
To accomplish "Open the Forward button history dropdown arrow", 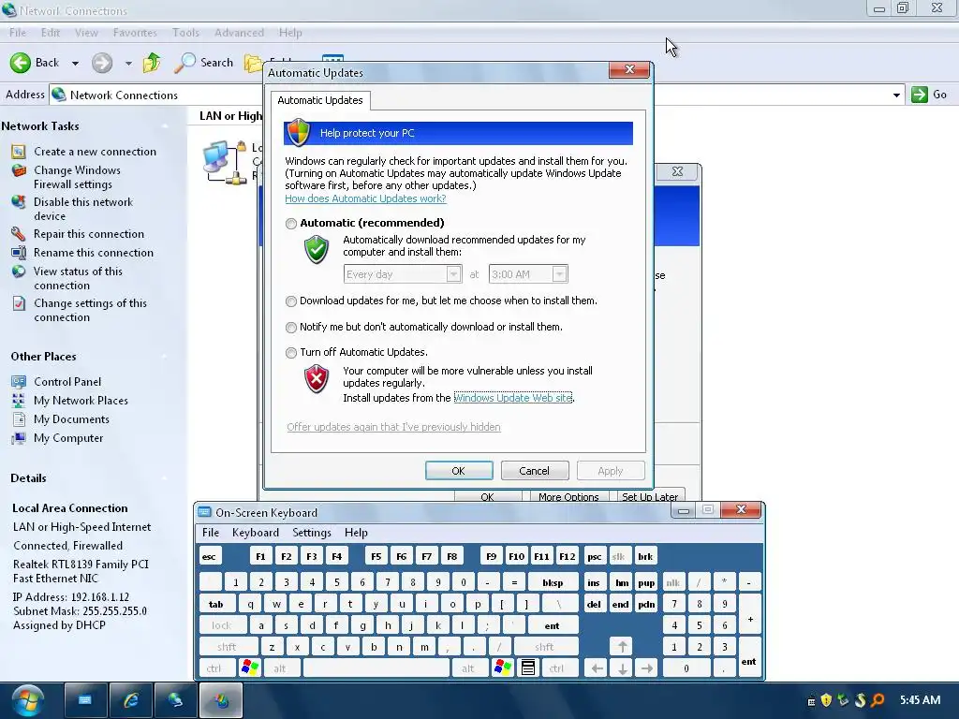I will pos(128,63).
